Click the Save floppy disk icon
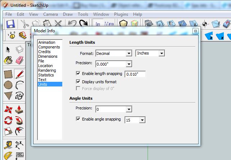Image resolution: width=231 pixels, height=160 pixels. pyautogui.click(x=10, y=24)
